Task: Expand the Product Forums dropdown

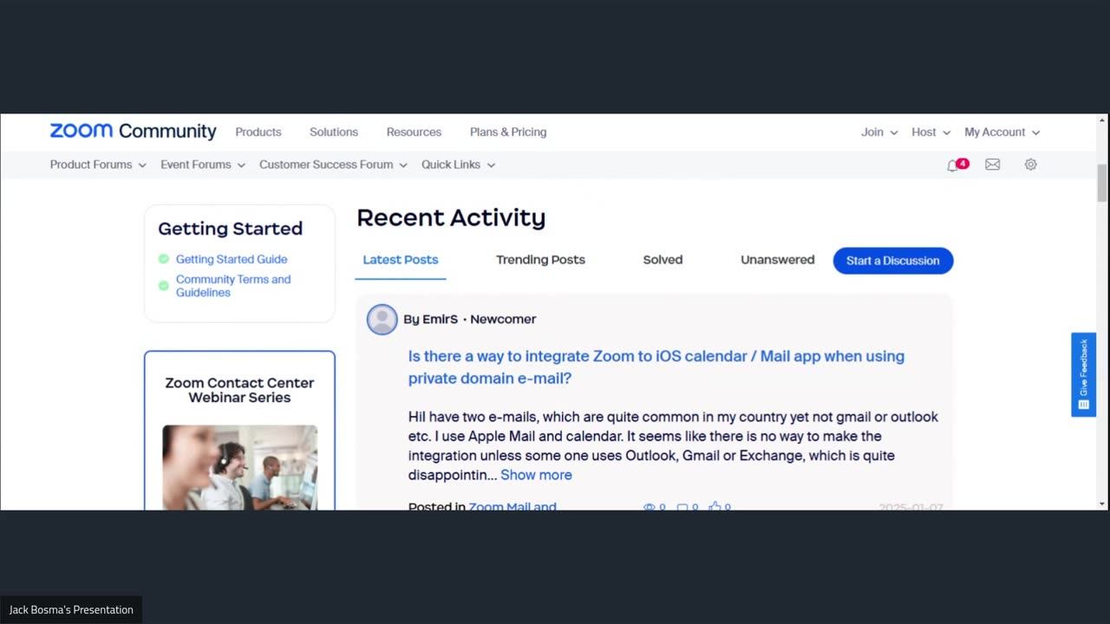Action: (98, 165)
